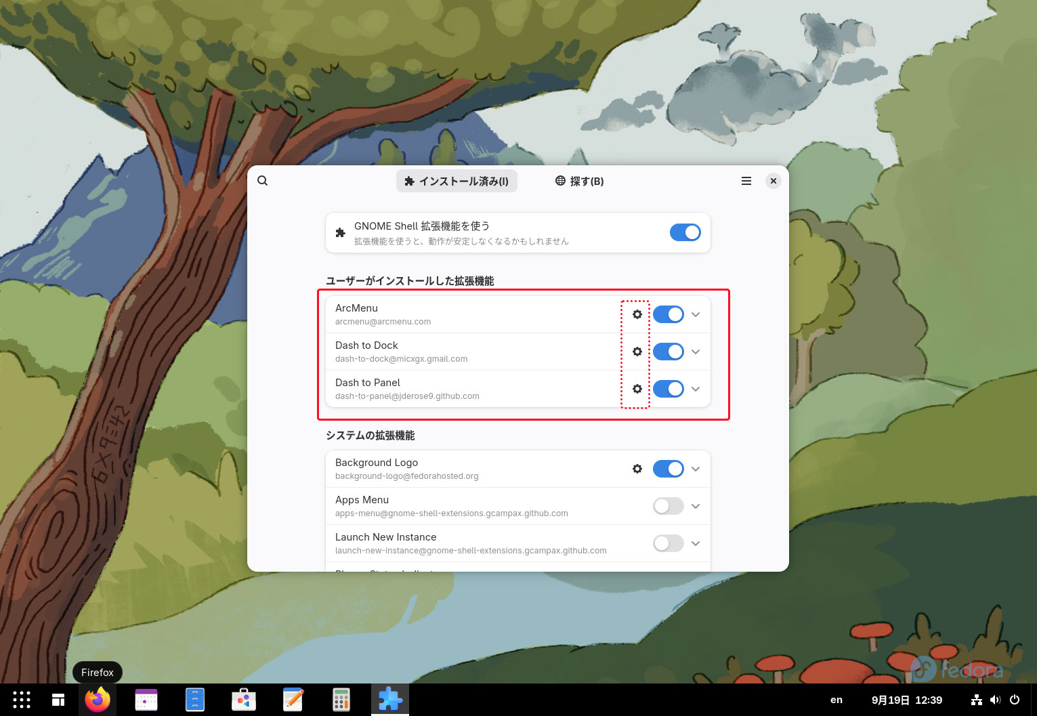The image size is (1037, 716).
Task: Disable the Dash to Panel switch
Action: click(669, 389)
